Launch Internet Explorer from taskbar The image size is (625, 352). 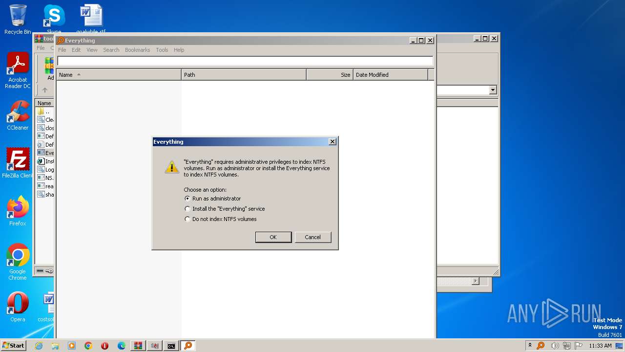[x=39, y=346]
